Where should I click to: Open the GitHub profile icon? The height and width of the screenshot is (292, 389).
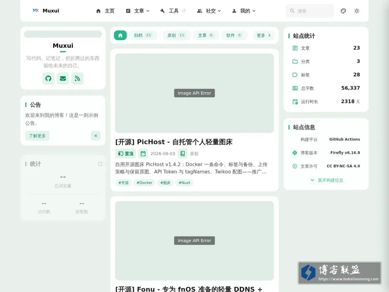[x=48, y=79]
